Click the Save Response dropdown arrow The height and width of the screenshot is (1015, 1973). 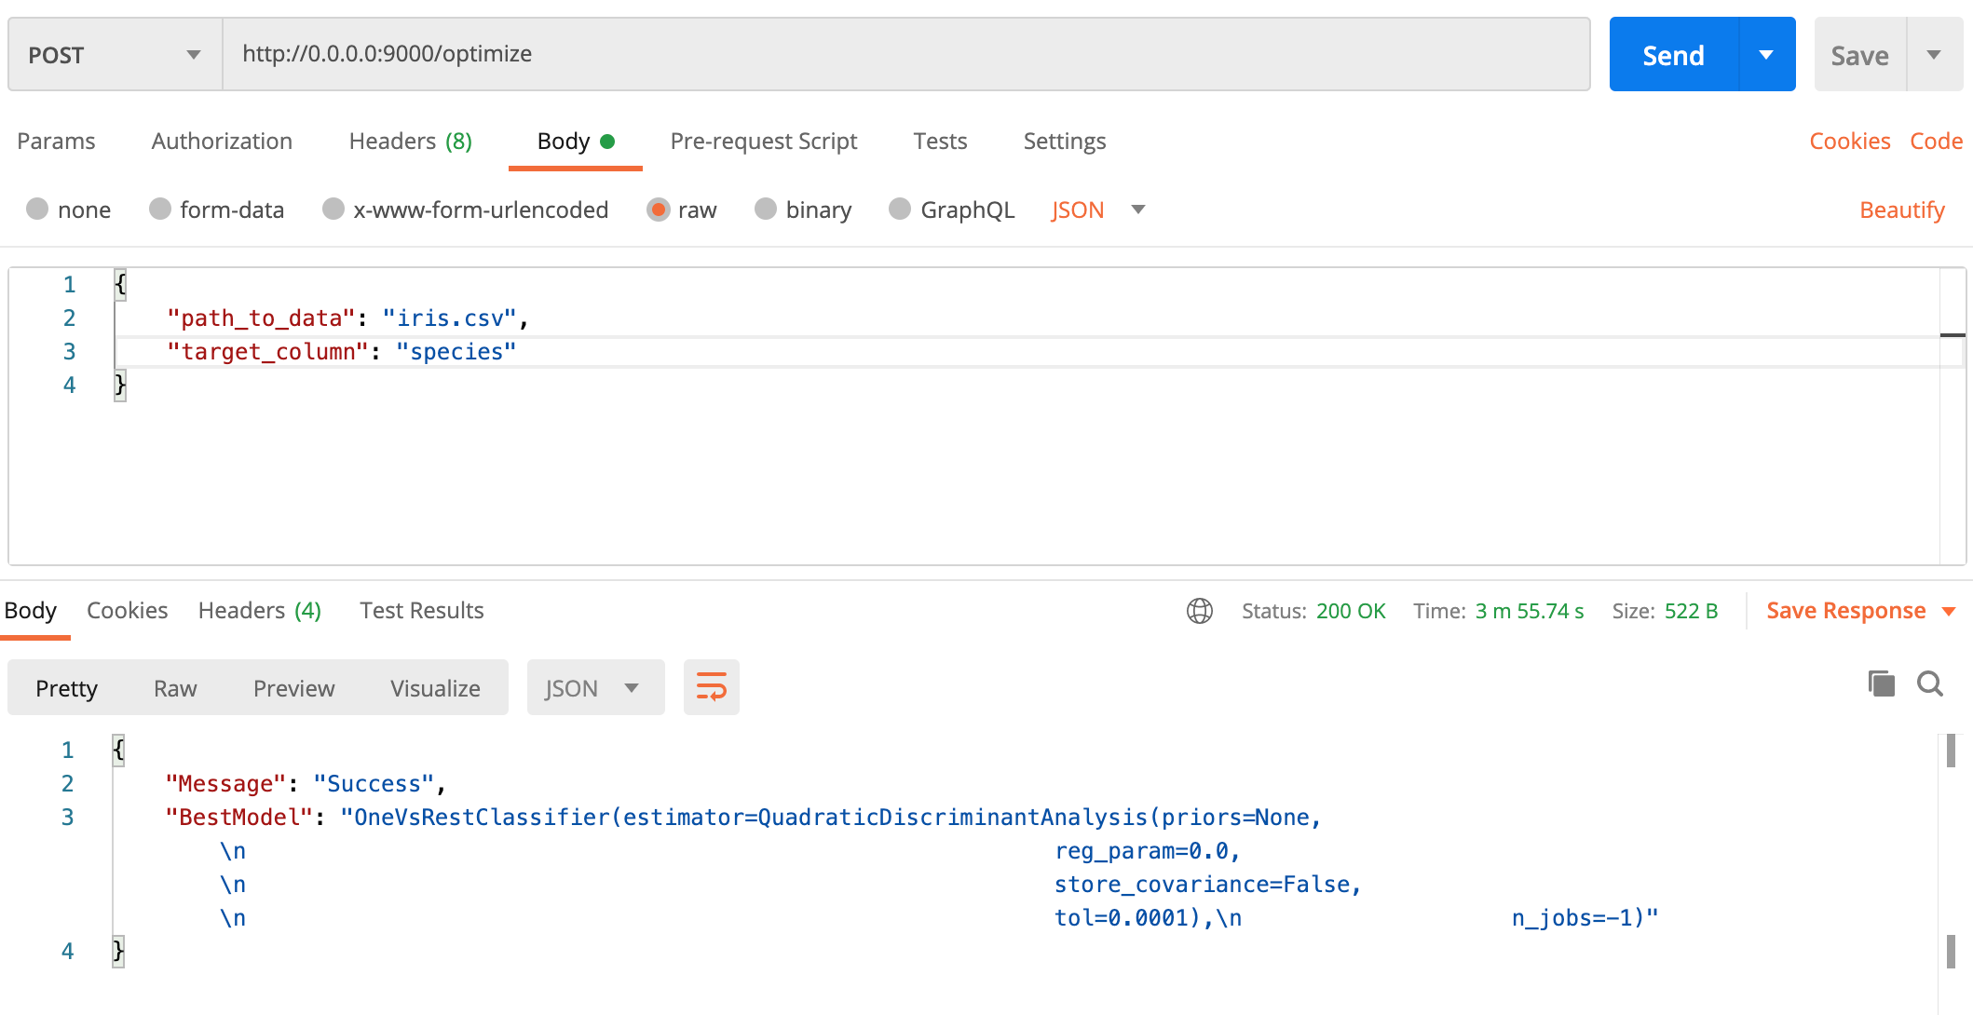[1949, 611]
